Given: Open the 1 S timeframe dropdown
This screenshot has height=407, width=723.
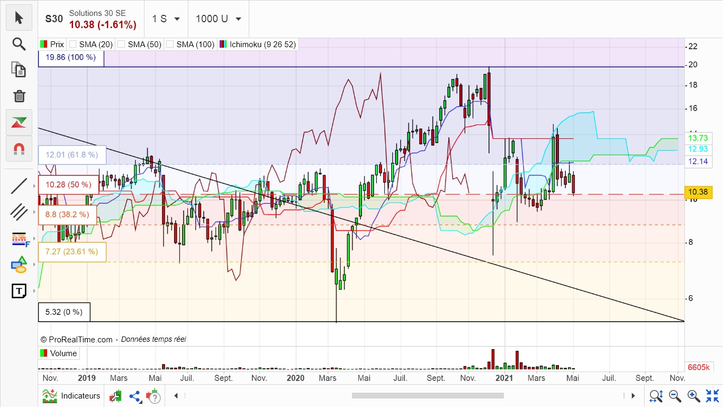Looking at the screenshot, I should coord(166,19).
